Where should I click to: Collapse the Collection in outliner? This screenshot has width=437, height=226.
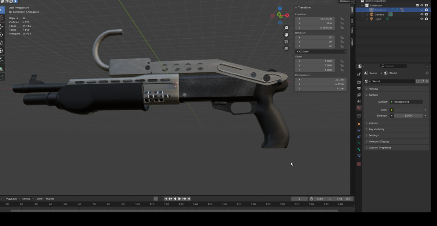(362, 5)
